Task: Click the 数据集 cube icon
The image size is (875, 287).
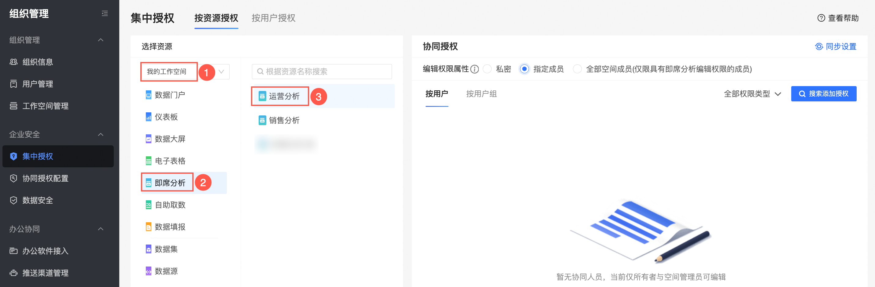Action: point(149,249)
